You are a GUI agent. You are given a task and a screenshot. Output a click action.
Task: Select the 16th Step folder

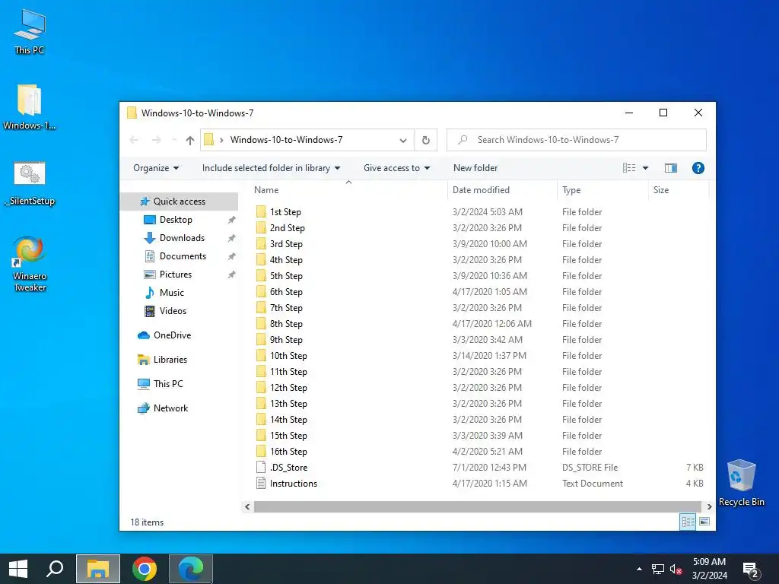point(288,452)
